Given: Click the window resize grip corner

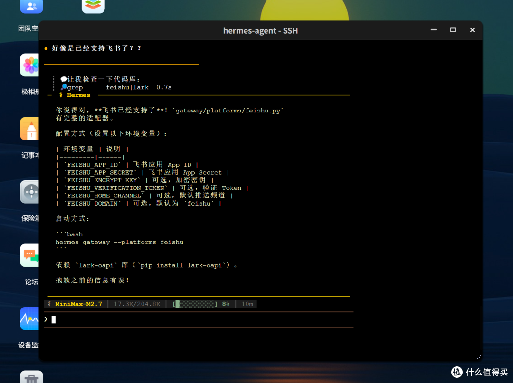Looking at the screenshot, I should click(479, 357).
